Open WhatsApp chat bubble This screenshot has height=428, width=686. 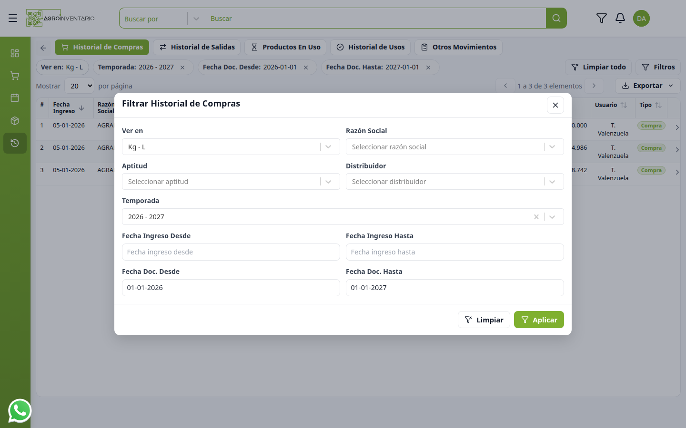coord(20,410)
